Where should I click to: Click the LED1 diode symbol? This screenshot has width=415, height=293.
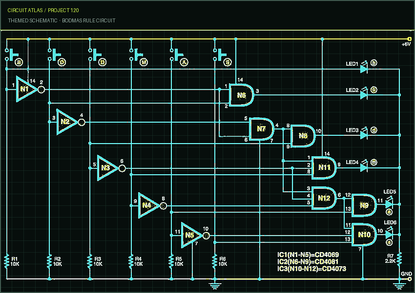click(364, 68)
